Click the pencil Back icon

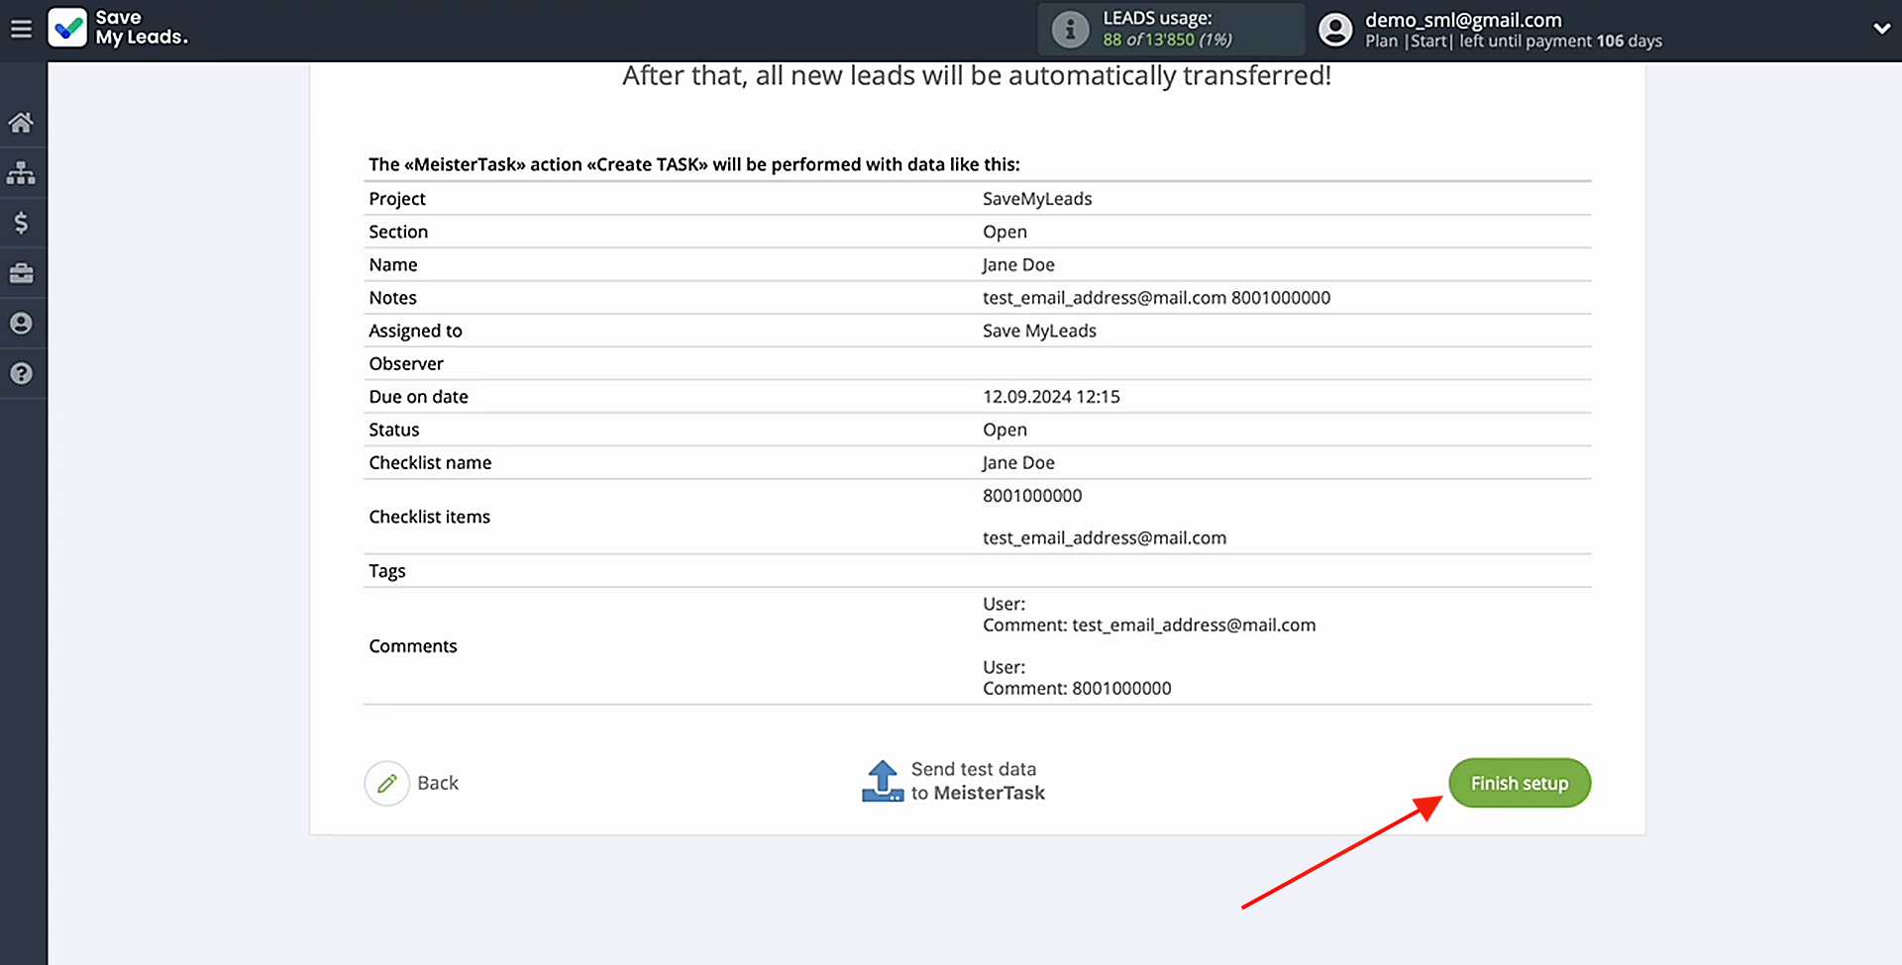point(386,783)
